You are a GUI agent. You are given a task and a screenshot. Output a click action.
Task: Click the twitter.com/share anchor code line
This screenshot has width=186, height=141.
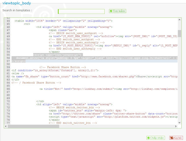113,114
